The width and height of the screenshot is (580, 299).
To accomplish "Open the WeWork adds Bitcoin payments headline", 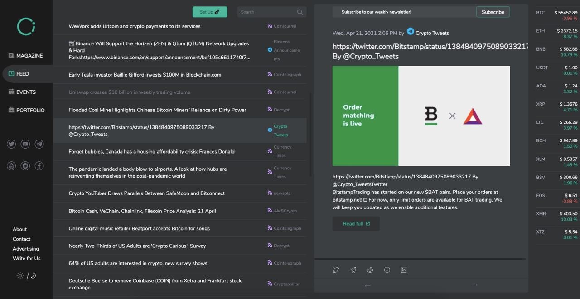I will coord(135,26).
